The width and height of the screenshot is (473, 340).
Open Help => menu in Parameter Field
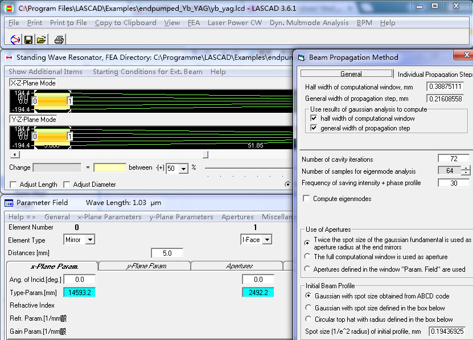[22, 217]
